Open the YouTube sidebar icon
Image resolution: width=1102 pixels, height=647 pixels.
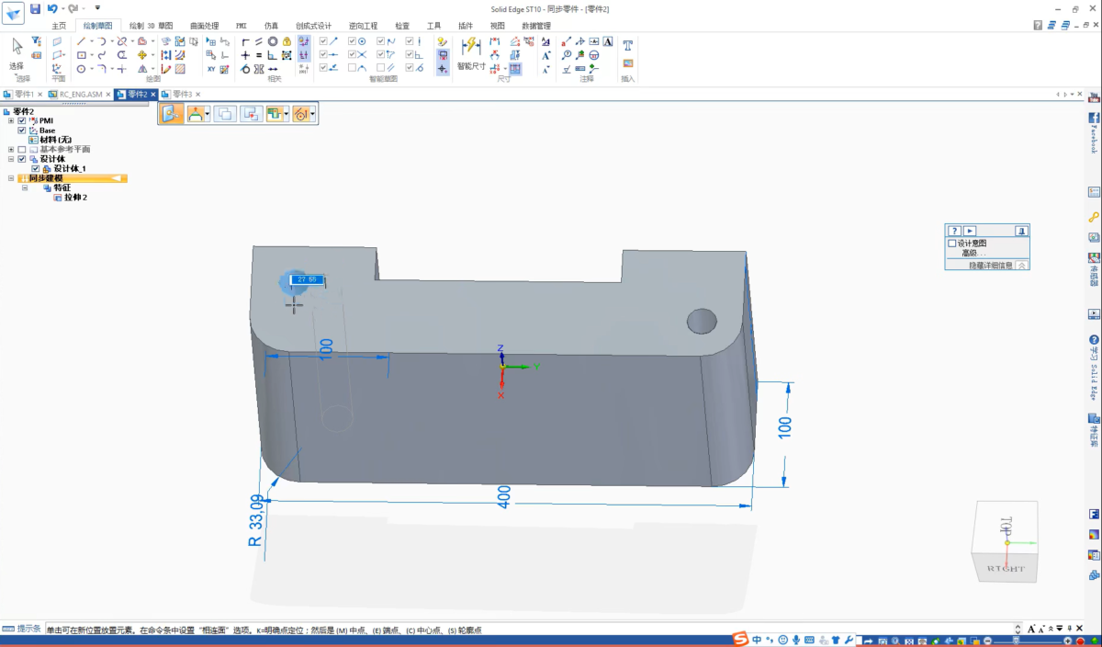pyautogui.click(x=1094, y=96)
